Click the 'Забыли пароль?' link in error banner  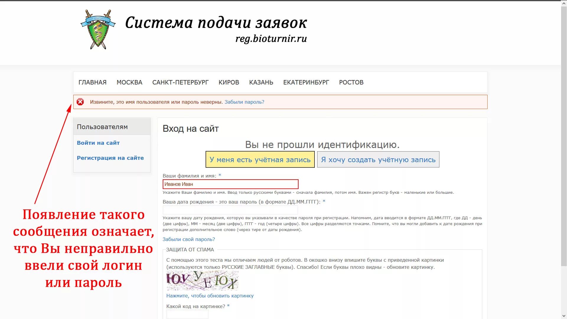(244, 102)
